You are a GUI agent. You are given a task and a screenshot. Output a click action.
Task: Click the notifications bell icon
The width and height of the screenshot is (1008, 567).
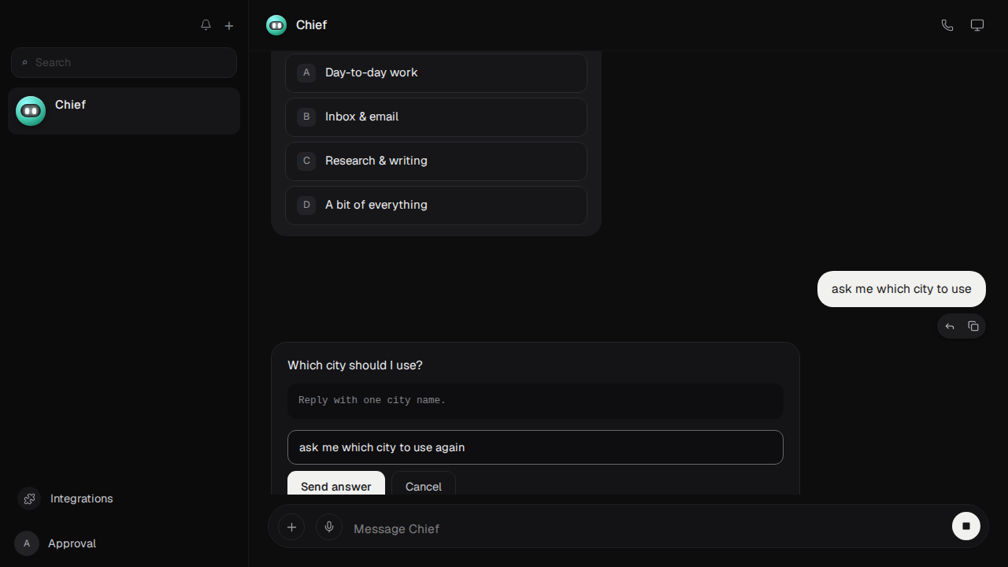coord(206,25)
